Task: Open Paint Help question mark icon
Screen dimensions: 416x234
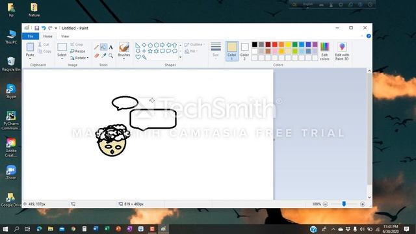Action: point(369,36)
